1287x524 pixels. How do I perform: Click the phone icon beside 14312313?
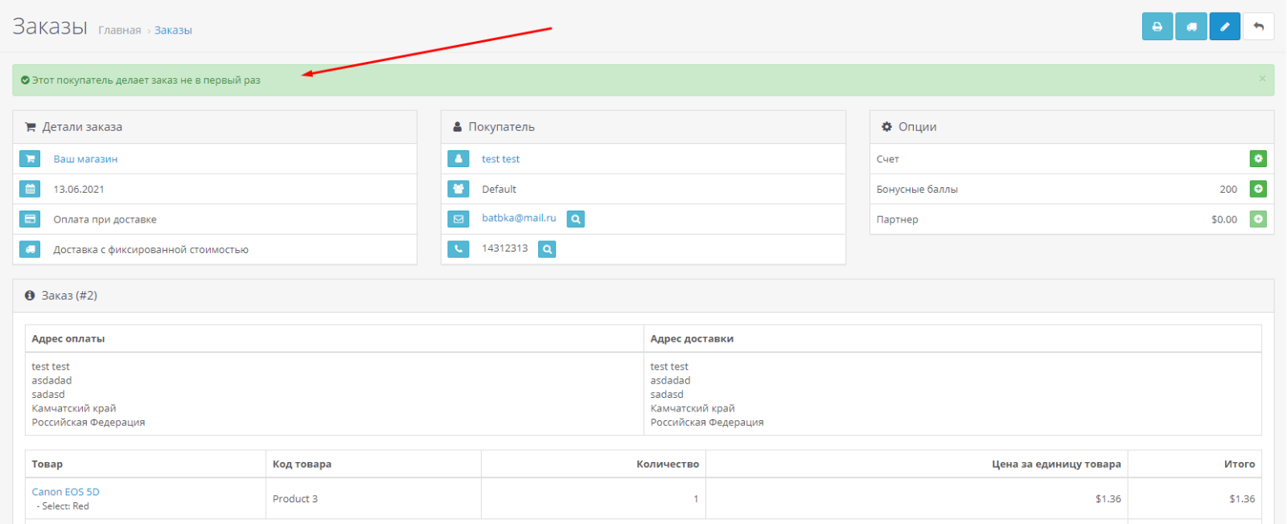point(458,249)
